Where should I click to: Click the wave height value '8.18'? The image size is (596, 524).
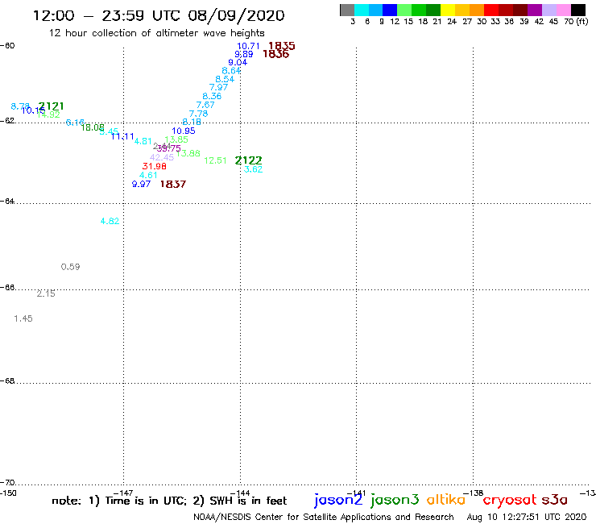coord(192,122)
